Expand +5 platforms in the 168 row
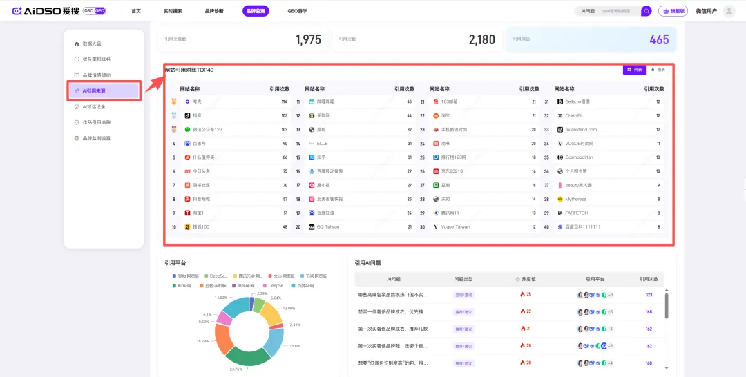 [611, 312]
